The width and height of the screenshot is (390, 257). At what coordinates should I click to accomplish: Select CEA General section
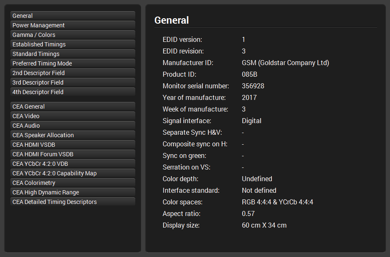click(73, 107)
